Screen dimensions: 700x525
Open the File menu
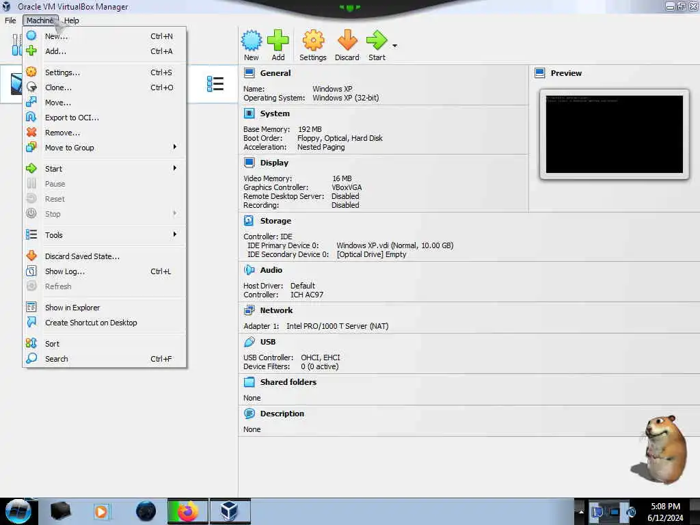(10, 21)
